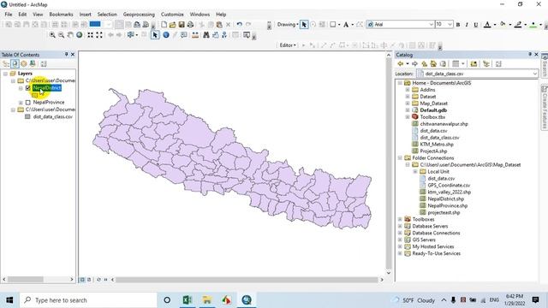
Task: Expand the Local Unit folder
Action: (415, 172)
